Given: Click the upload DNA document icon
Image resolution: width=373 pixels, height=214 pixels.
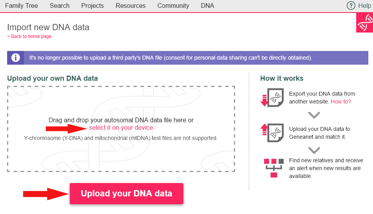Looking at the screenshot, I should click(272, 132).
